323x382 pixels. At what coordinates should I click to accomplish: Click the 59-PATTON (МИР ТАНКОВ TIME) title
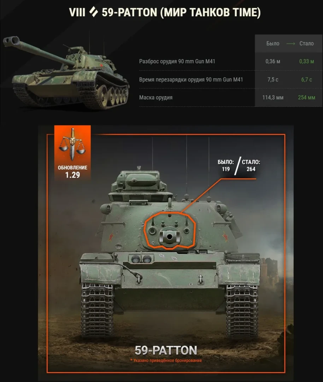(181, 12)
